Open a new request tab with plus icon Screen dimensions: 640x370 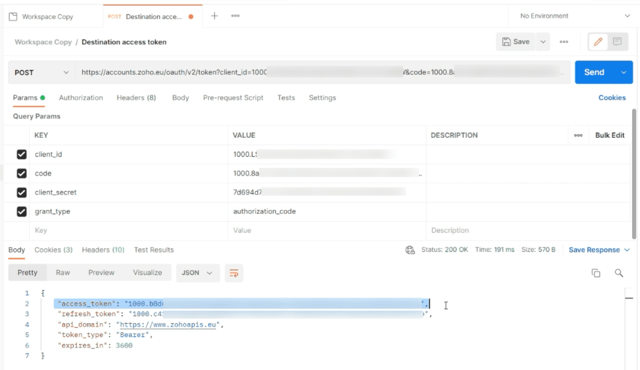tap(215, 16)
